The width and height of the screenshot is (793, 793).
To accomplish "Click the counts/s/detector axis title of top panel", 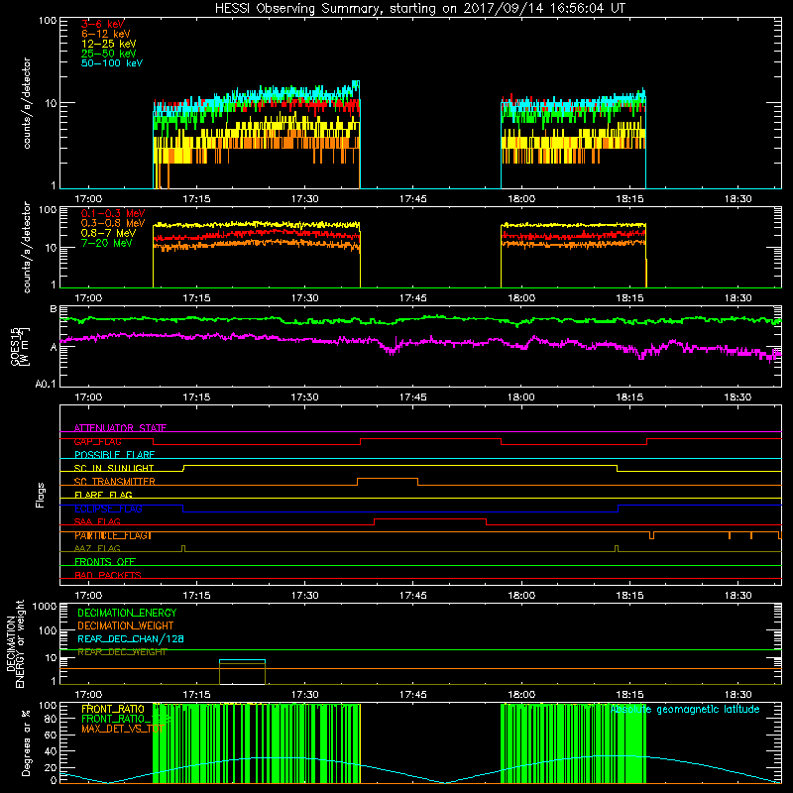I will 26,103.
